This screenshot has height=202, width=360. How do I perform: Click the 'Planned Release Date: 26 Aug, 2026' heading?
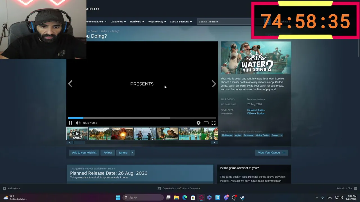coord(109,173)
